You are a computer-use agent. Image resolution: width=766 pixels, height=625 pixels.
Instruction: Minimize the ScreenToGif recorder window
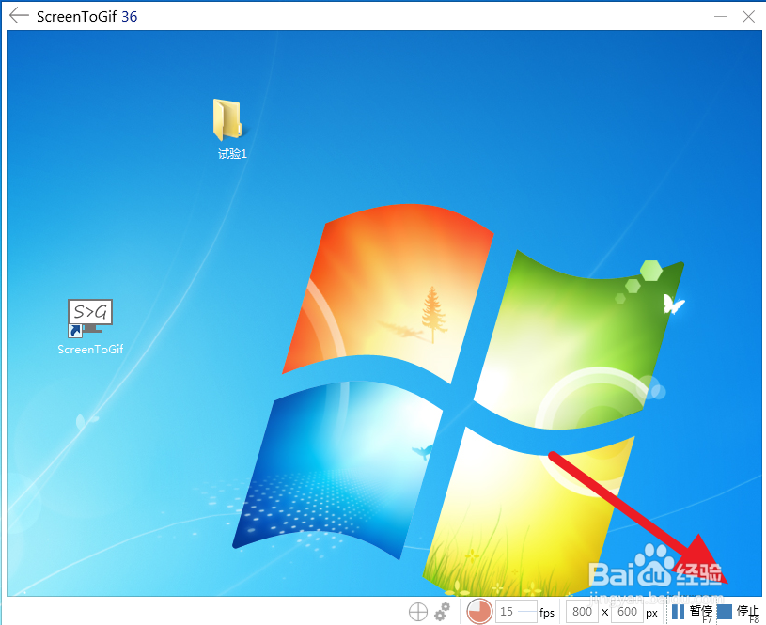click(720, 16)
